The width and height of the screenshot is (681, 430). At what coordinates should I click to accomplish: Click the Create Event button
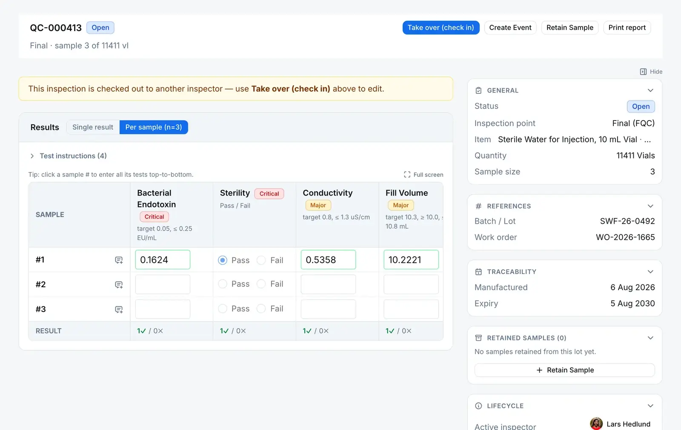coord(510,28)
